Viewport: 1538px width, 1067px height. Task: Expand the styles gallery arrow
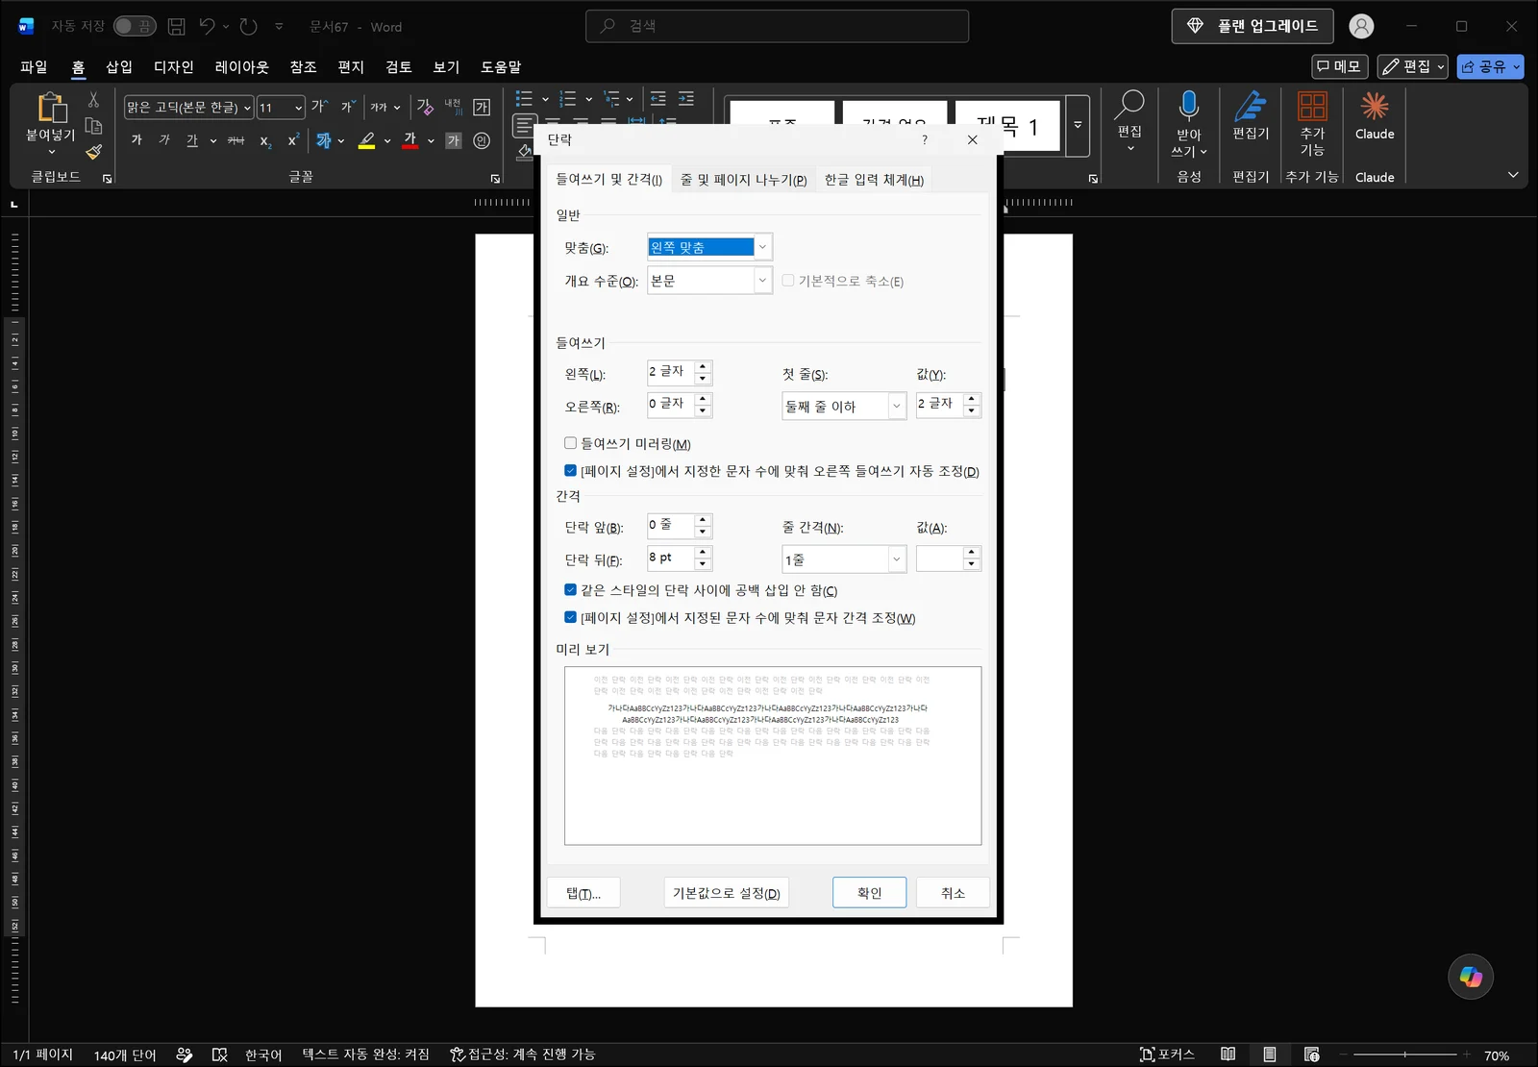(1078, 125)
